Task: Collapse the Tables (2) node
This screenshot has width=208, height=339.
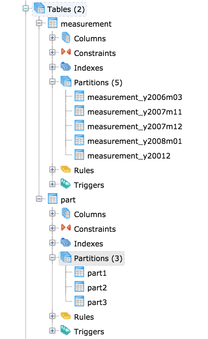Action: (x=26, y=9)
